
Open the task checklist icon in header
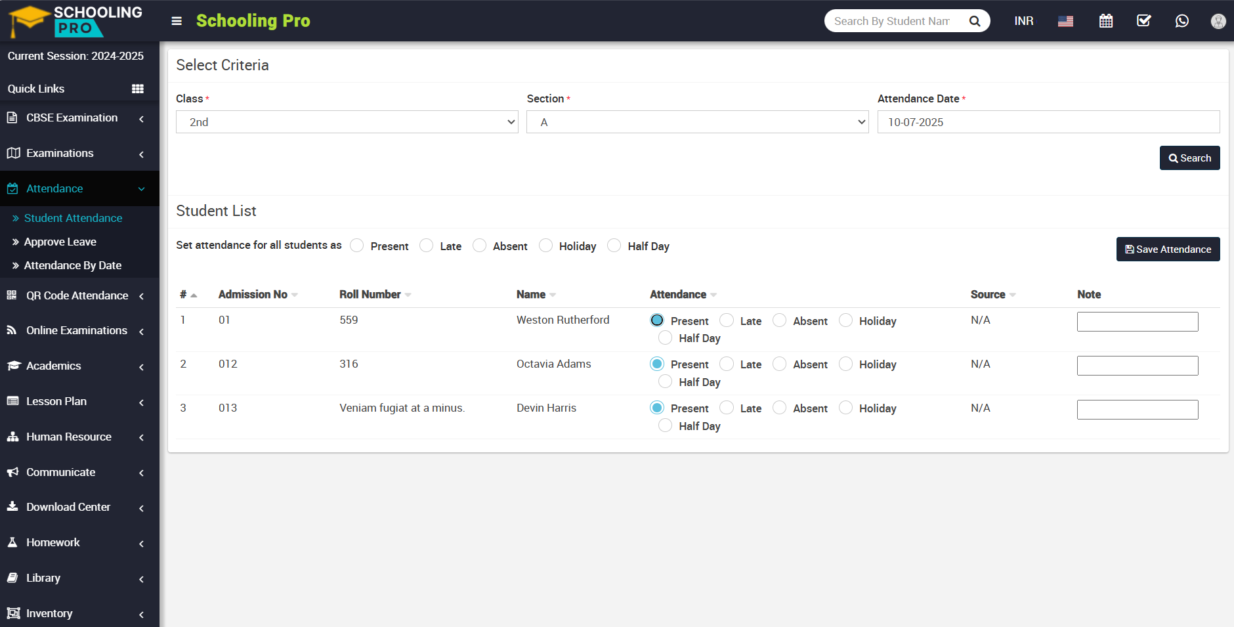1143,21
